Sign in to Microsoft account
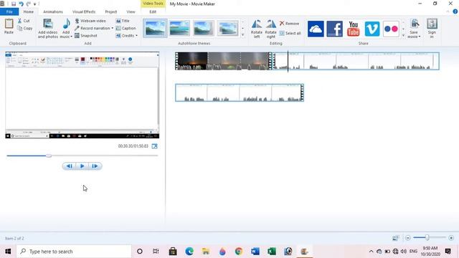The height and width of the screenshot is (258, 459). tap(432, 29)
